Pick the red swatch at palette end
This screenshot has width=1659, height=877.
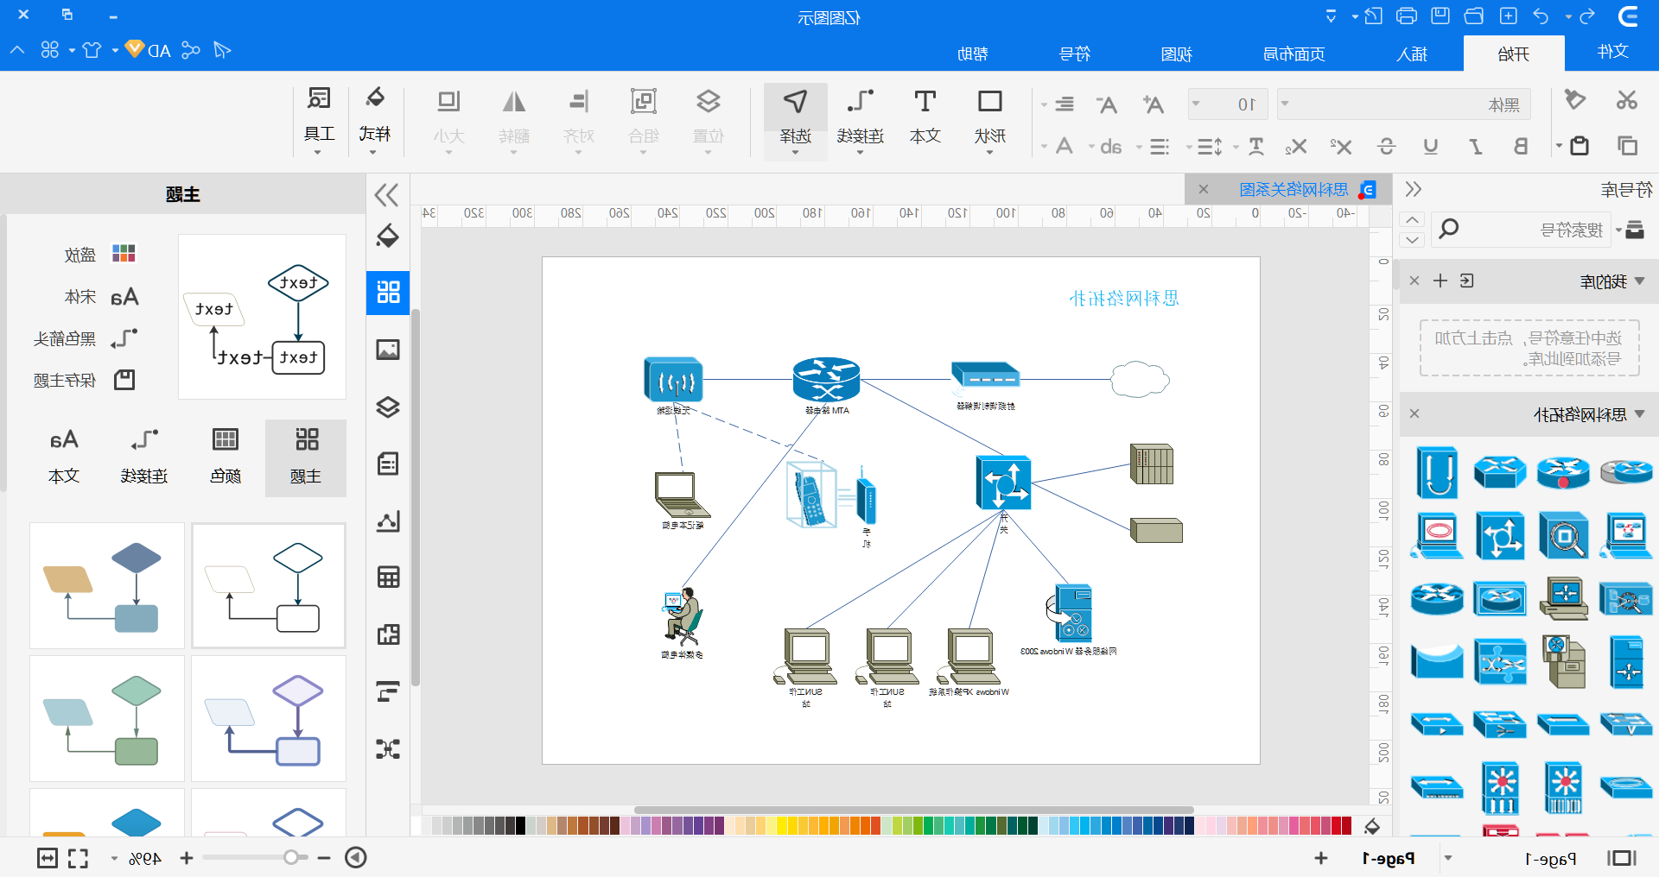click(1346, 826)
